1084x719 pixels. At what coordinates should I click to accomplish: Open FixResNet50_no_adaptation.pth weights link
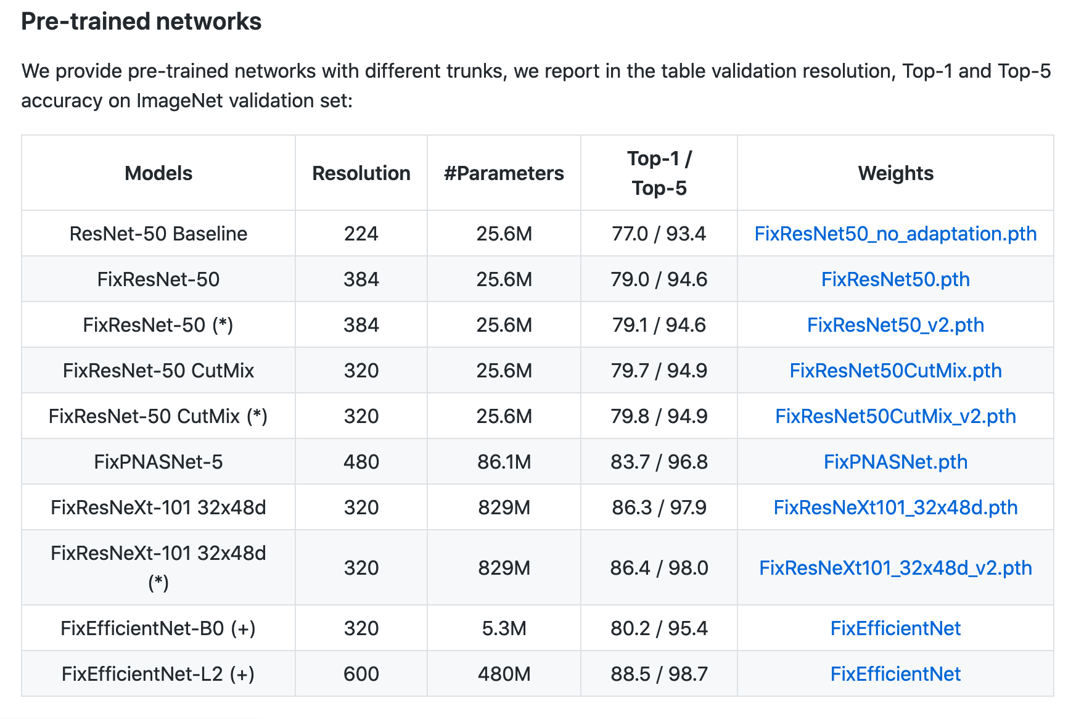pos(895,234)
